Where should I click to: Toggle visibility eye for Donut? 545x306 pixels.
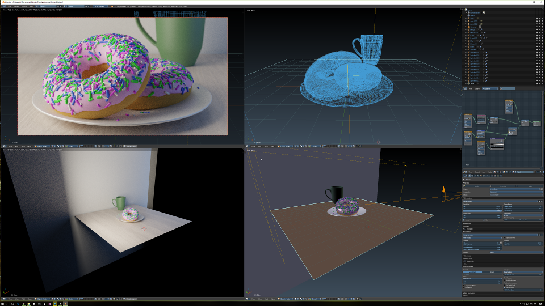(x=536, y=29)
